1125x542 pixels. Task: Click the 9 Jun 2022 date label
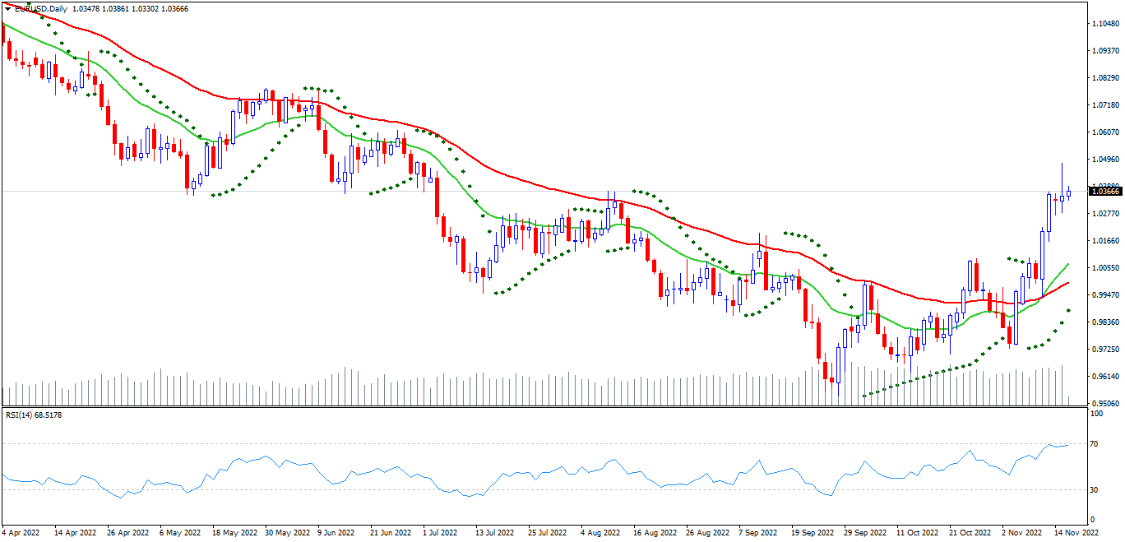click(x=338, y=533)
